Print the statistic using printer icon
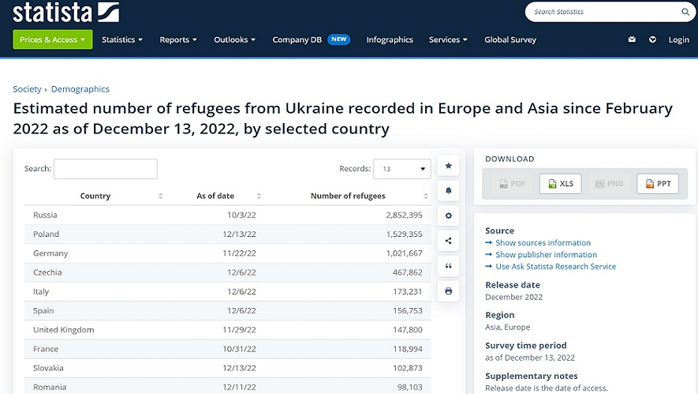Image resolution: width=698 pixels, height=394 pixels. pos(448,291)
